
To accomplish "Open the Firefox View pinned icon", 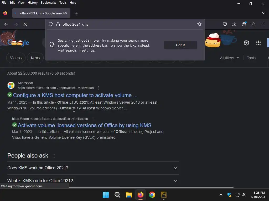I will 5,13.
